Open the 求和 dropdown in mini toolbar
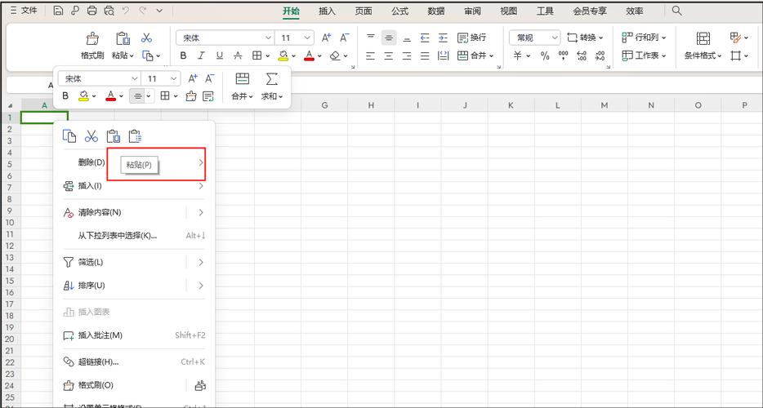 pos(272,96)
